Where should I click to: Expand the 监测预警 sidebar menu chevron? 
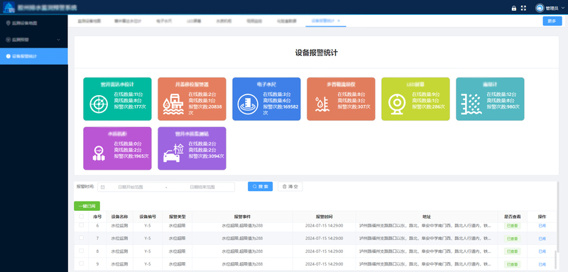pos(59,40)
